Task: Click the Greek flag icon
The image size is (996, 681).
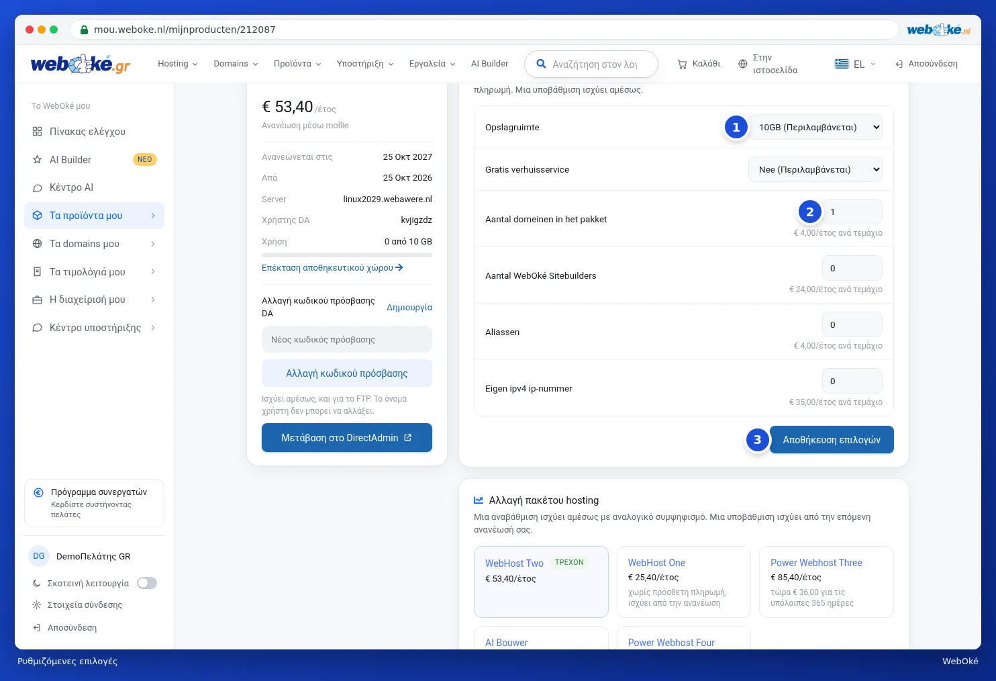Action: pyautogui.click(x=842, y=64)
